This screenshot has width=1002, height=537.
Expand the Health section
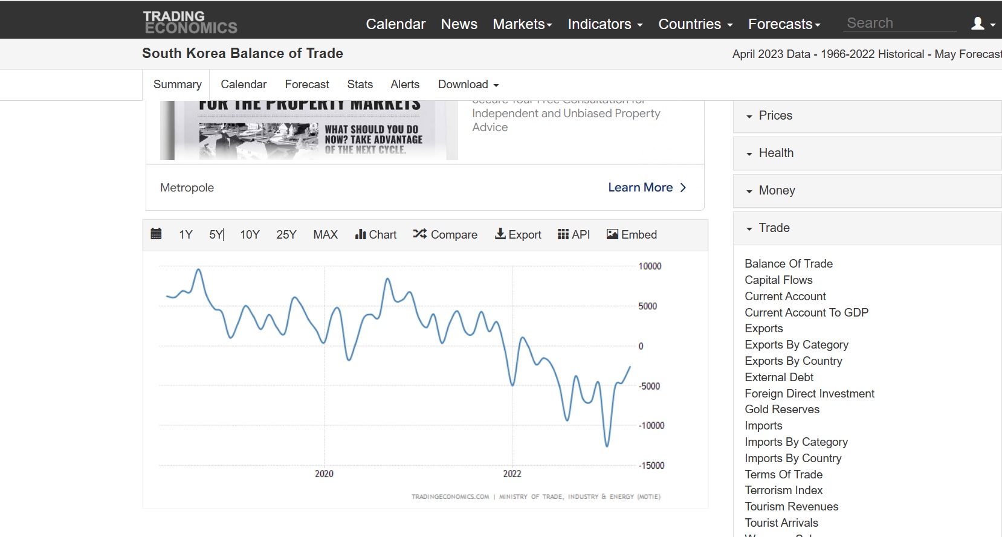(867, 153)
